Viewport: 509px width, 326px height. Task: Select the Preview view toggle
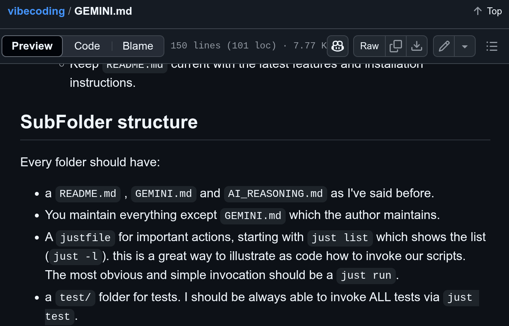(x=32, y=46)
